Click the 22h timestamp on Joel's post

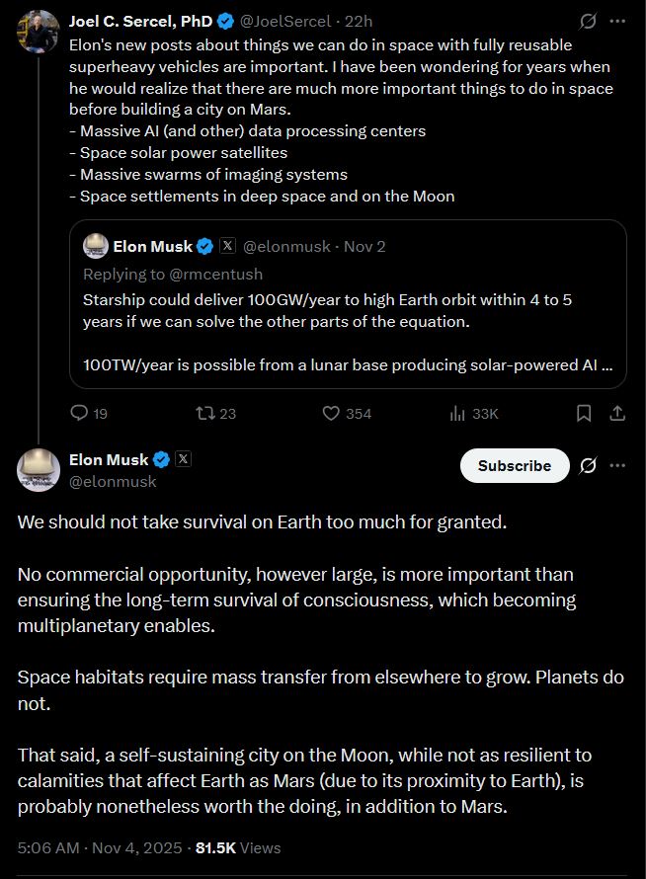(x=358, y=21)
